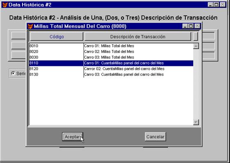The image size is (230, 163).
Task: Click the Aceptar button
Action: [72, 137]
